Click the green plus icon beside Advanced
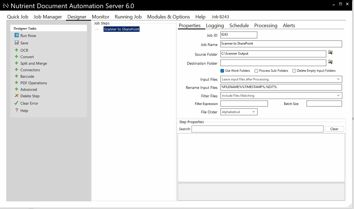 point(17,89)
